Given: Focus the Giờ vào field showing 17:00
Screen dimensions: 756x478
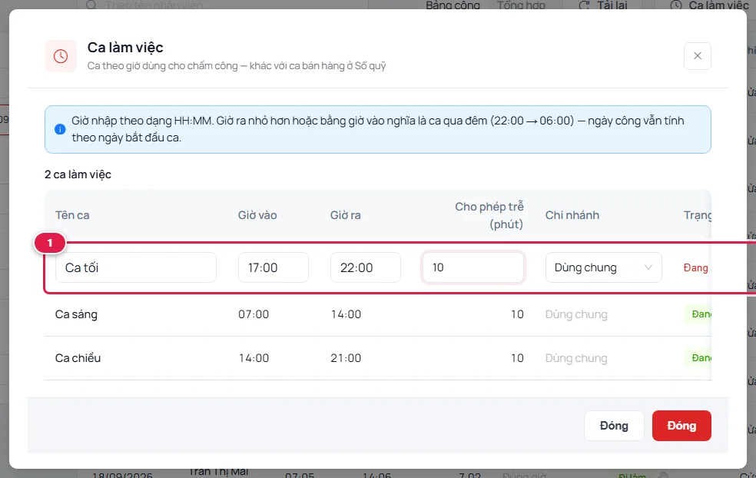Looking at the screenshot, I should 273,267.
